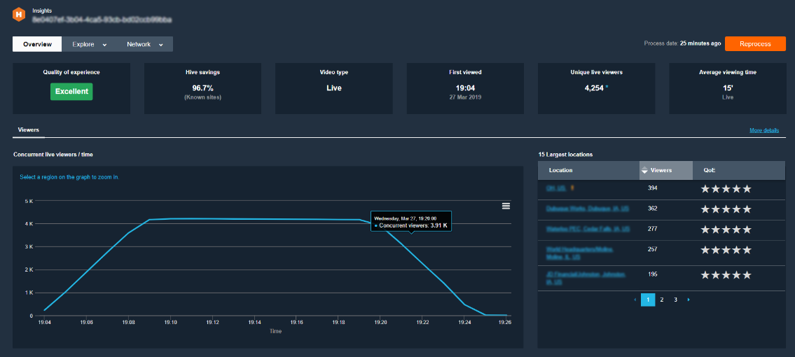Go to locations page 2
This screenshot has width=795, height=357.
(662, 300)
